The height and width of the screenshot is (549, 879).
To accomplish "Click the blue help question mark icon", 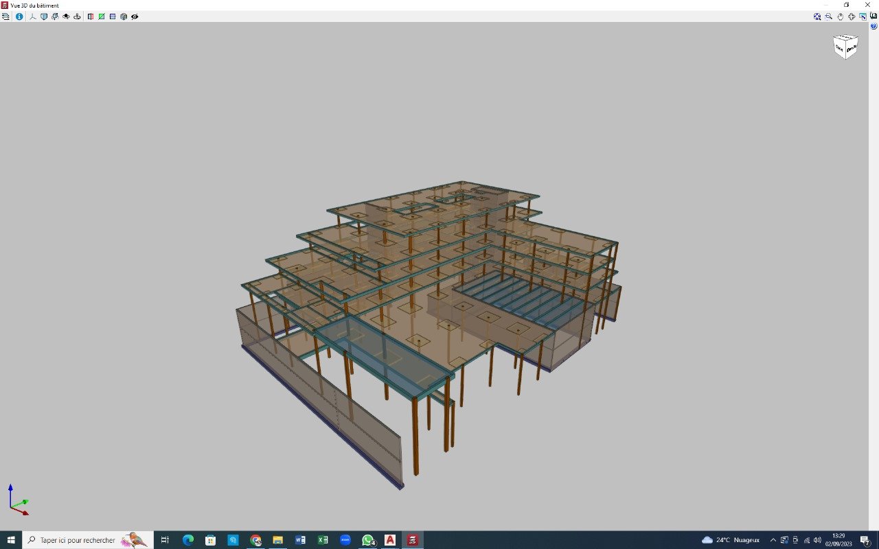I will 874,26.
